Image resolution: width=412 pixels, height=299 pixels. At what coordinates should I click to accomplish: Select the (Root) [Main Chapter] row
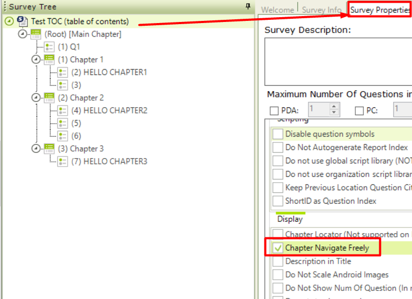tap(83, 34)
